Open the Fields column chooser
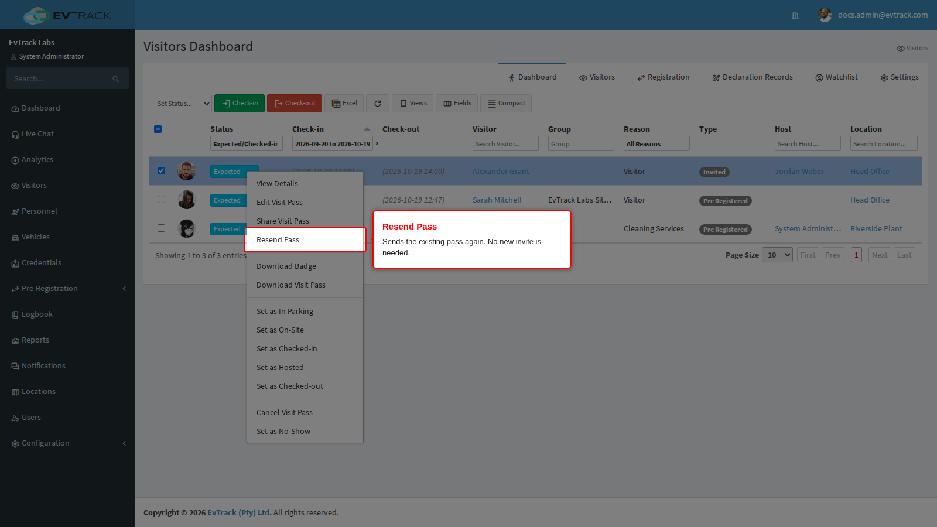 tap(457, 104)
